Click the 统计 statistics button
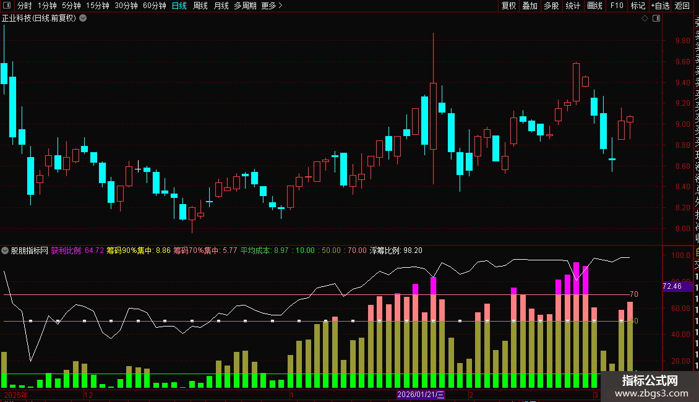Image resolution: width=699 pixels, height=402 pixels. point(573,6)
